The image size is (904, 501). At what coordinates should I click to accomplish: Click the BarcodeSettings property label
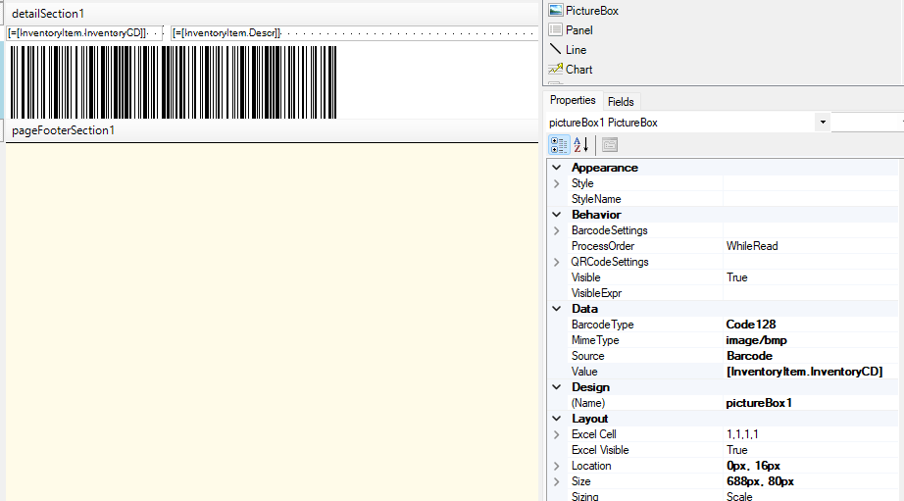pyautogui.click(x=610, y=230)
